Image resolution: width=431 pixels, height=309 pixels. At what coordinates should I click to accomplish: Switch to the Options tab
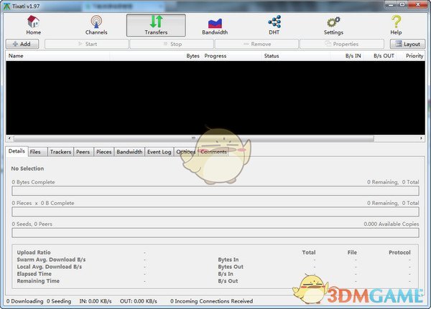[x=186, y=152]
